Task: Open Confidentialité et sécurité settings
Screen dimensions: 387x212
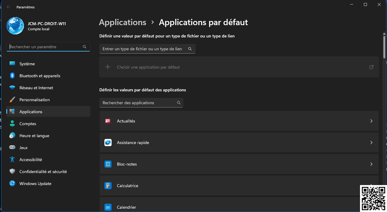Action: 43,172
